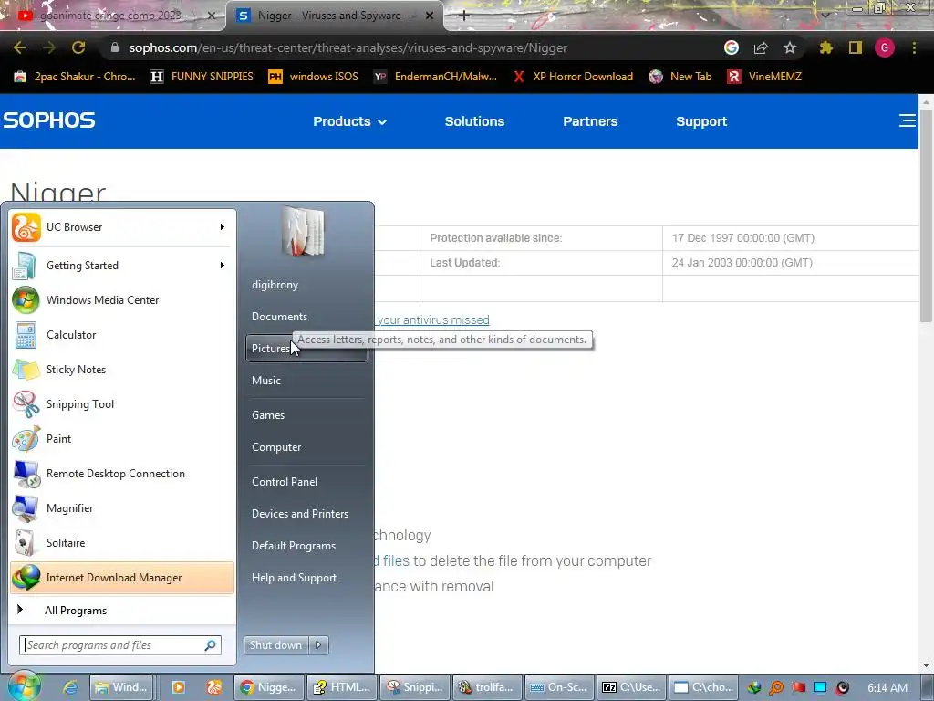Open Documents from Start menu
Viewport: 934px width, 701px height.
click(306, 317)
